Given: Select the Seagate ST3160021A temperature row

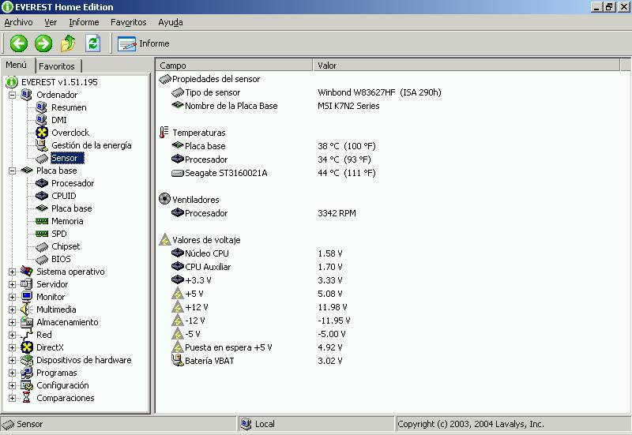Looking at the screenshot, I should [x=273, y=173].
